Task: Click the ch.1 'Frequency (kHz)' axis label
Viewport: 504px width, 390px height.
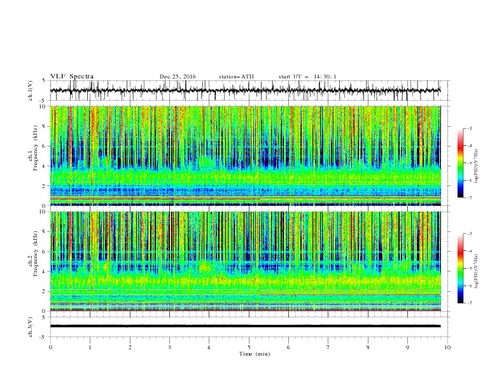Action: (x=36, y=148)
